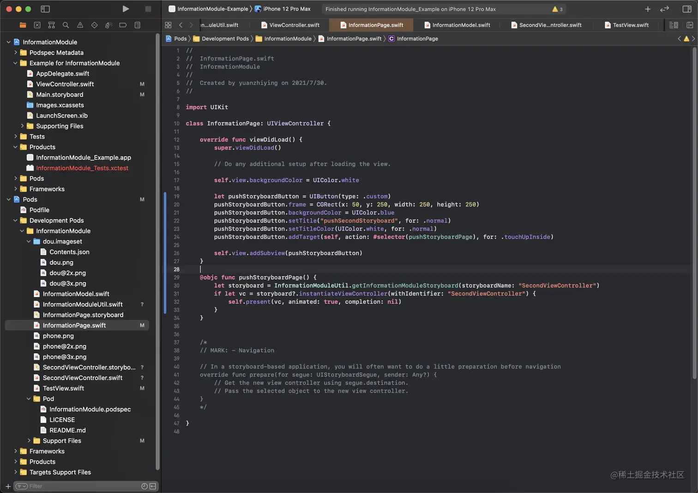Click the editor vertical scrollbar
This screenshot has width=698, height=493.
click(x=693, y=212)
